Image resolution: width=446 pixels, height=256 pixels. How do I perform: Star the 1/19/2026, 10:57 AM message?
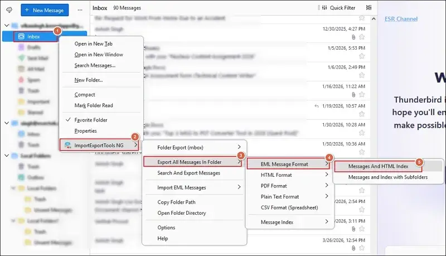click(x=362, y=114)
